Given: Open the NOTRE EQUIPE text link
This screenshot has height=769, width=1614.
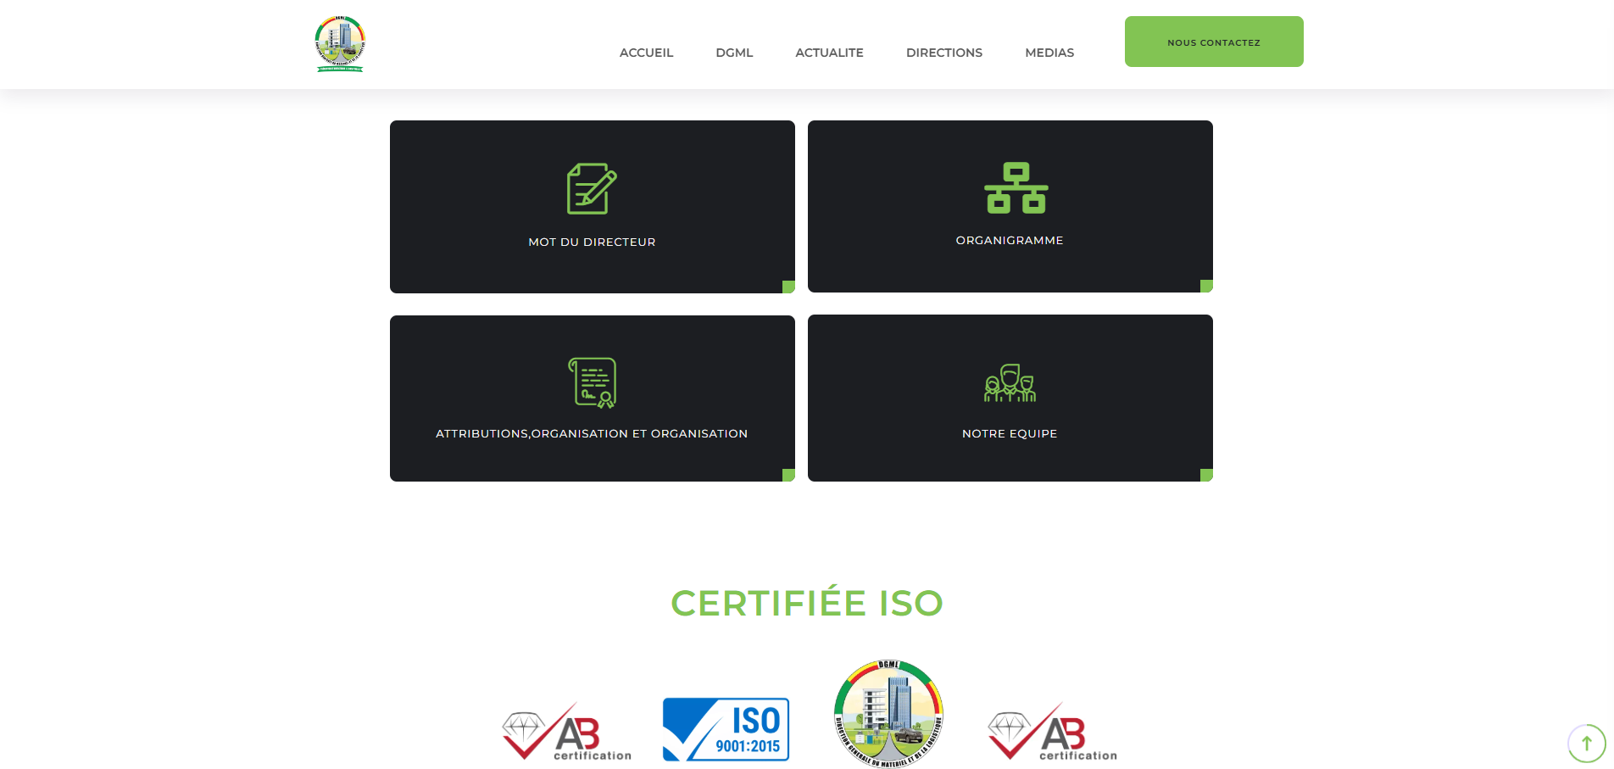Looking at the screenshot, I should tap(1009, 433).
